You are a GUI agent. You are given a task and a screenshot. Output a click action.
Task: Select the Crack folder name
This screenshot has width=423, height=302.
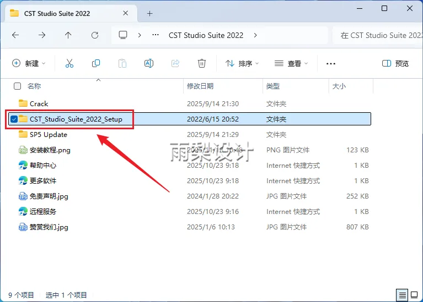point(39,103)
